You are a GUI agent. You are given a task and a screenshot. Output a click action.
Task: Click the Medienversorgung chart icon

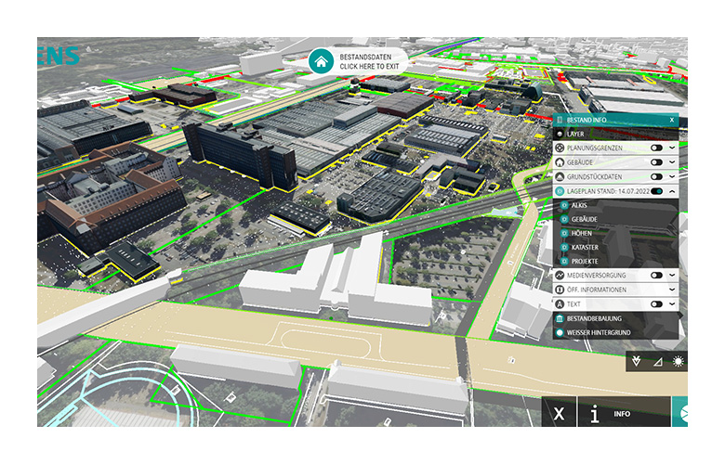[x=560, y=276]
